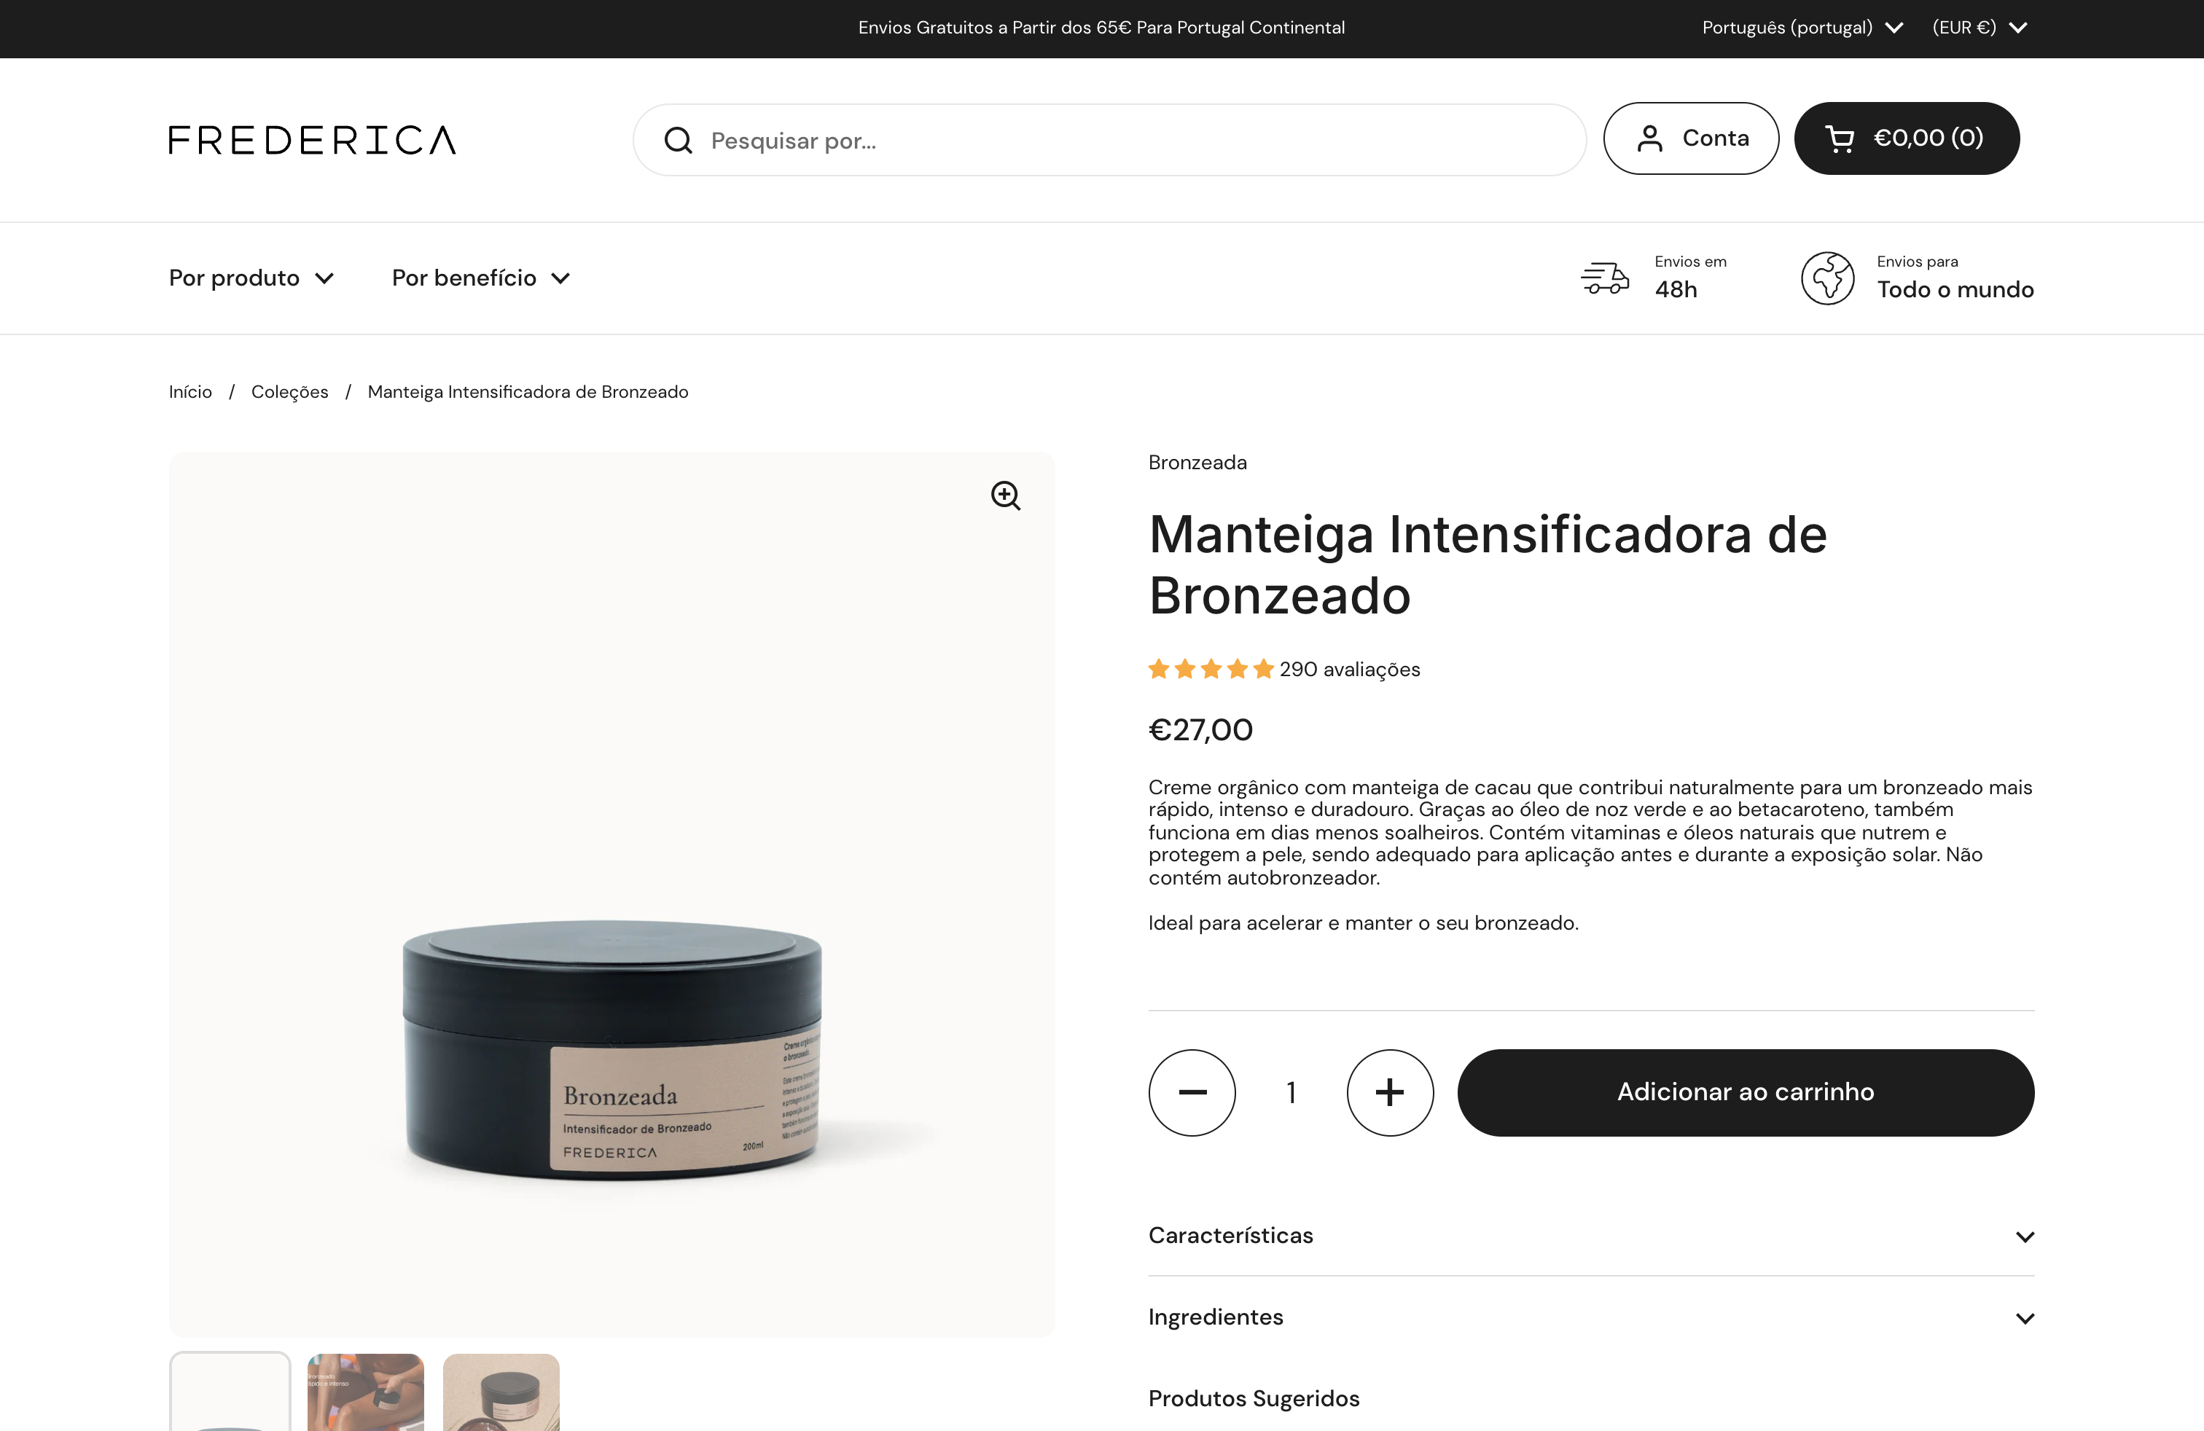
Task: Open the Por produto menu
Action: tap(251, 278)
